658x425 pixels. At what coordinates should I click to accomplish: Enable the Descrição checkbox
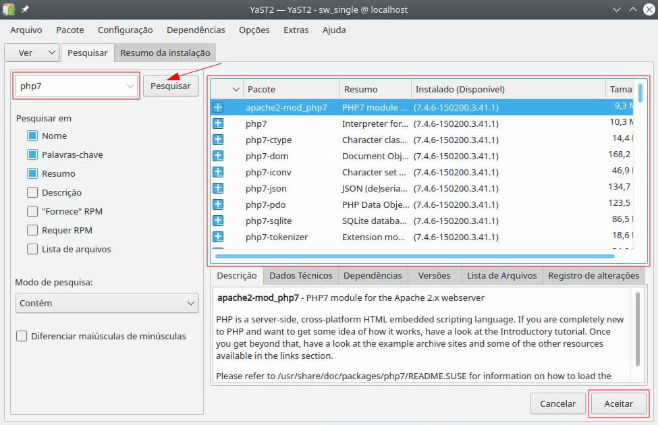click(33, 192)
